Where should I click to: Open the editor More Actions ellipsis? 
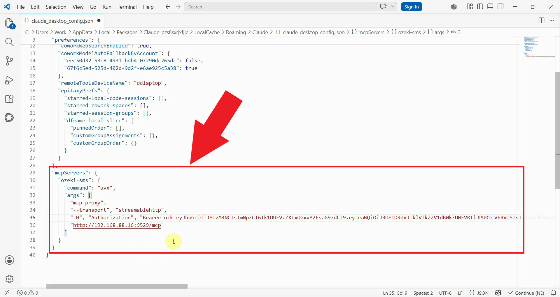[x=552, y=20]
